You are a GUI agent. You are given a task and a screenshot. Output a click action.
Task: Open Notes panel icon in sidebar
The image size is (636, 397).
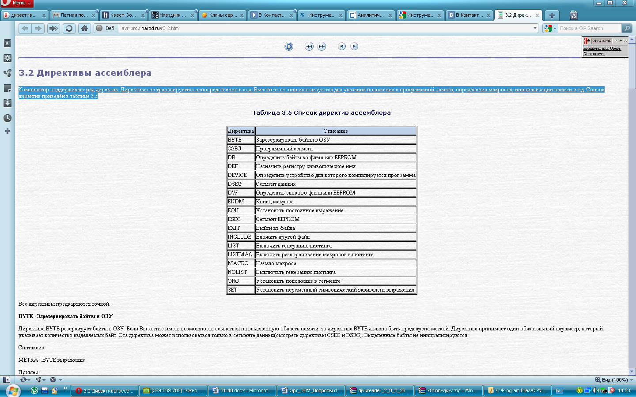(x=7, y=88)
